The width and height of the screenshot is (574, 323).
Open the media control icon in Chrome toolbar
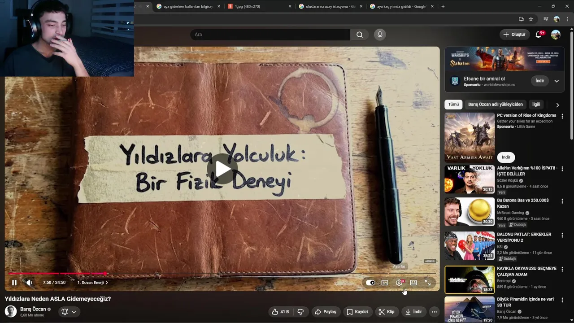pos(546,19)
